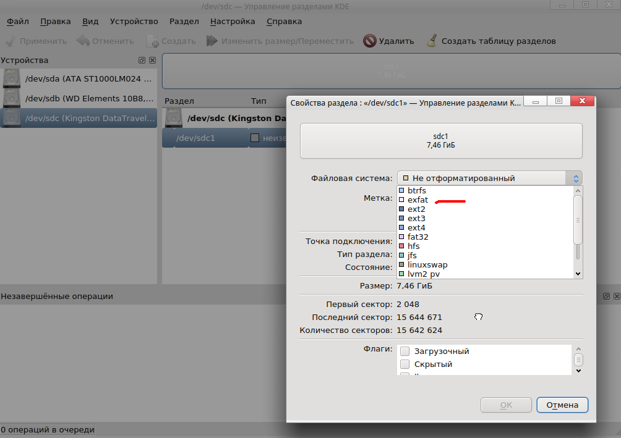This screenshot has height=438, width=621.
Task: Click the Undo (Отменить) arrow icon
Action: (x=83, y=41)
